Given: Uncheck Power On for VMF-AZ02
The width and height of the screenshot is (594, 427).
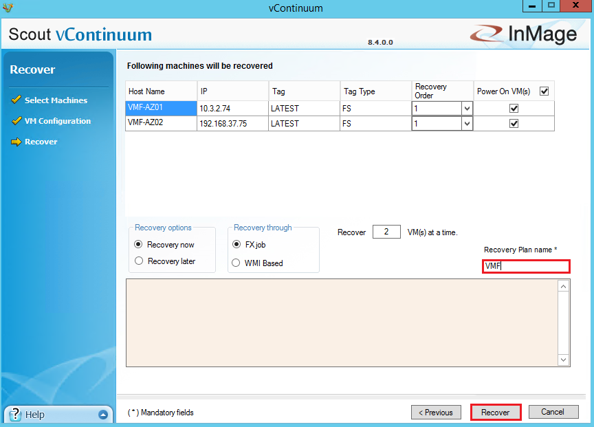Looking at the screenshot, I should pos(514,124).
